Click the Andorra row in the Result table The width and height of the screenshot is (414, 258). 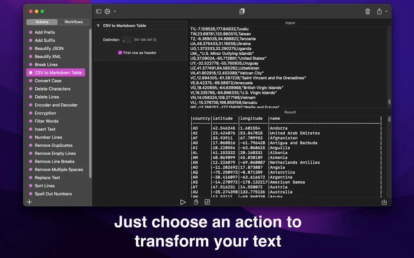[x=286, y=128]
